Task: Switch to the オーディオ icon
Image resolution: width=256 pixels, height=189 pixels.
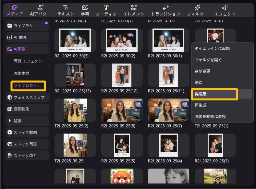Action: [x=106, y=8]
